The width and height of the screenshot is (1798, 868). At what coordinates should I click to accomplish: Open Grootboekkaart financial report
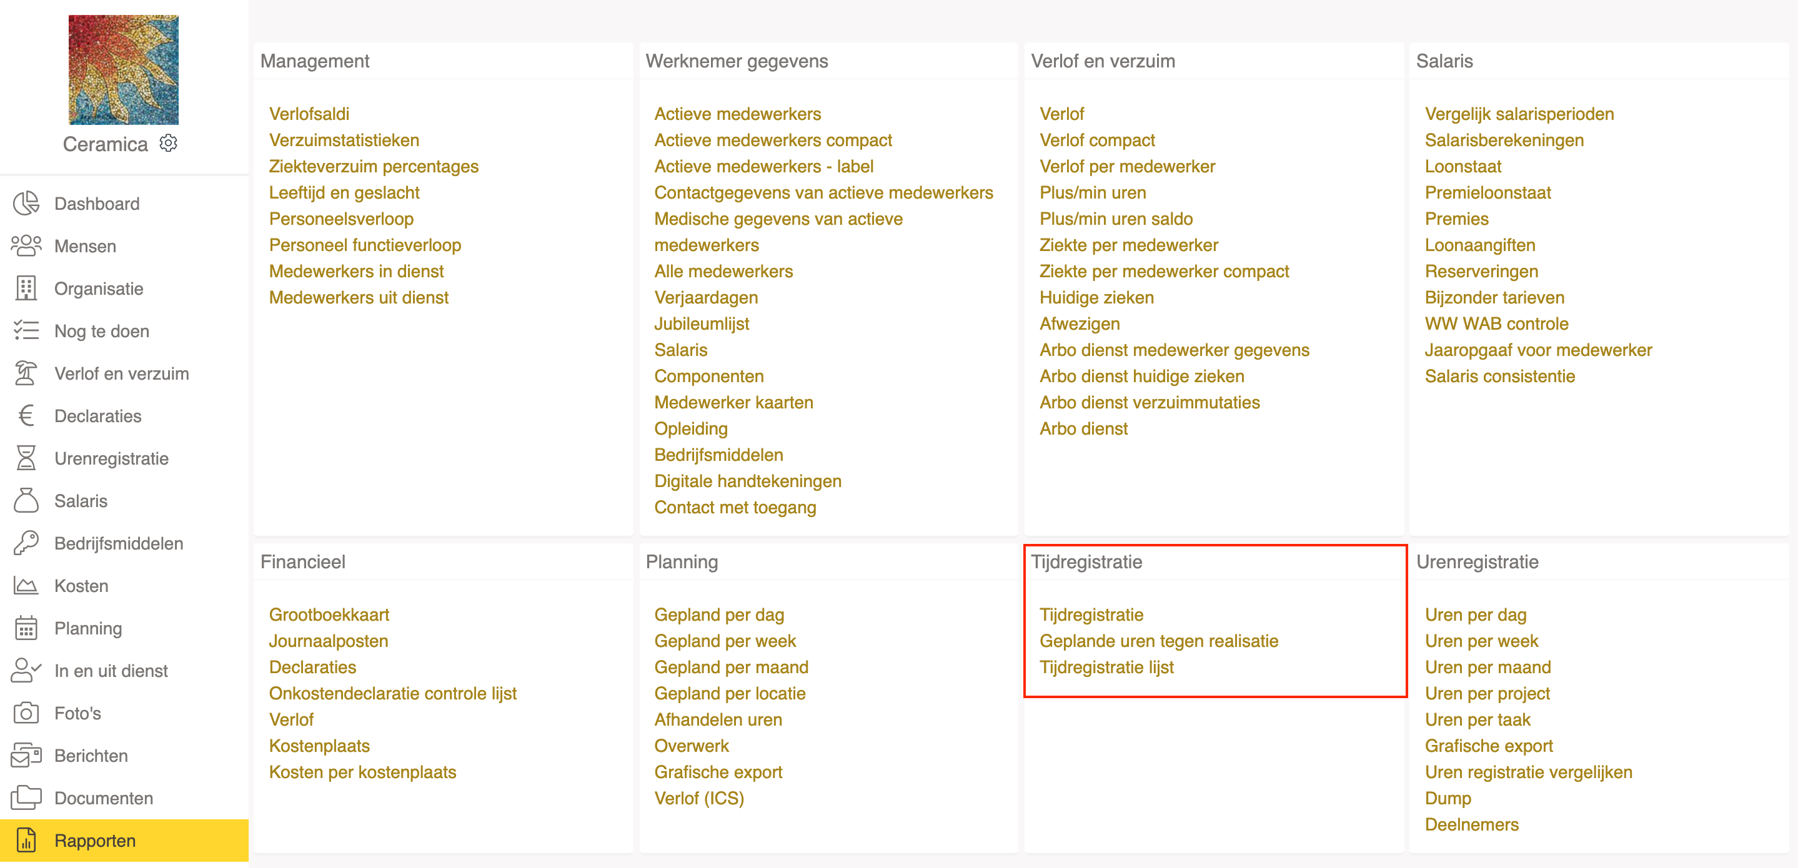click(329, 614)
